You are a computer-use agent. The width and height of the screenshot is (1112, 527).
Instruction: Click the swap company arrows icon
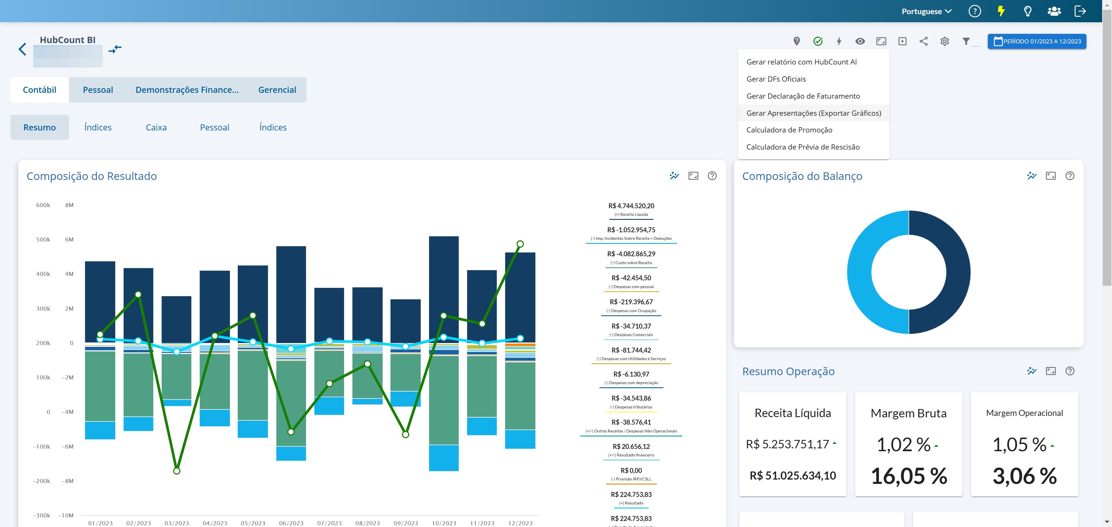coord(115,49)
